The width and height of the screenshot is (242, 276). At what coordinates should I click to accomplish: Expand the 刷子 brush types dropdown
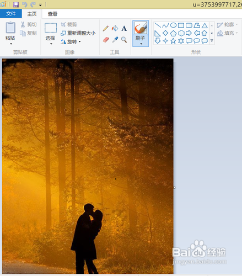[141, 44]
